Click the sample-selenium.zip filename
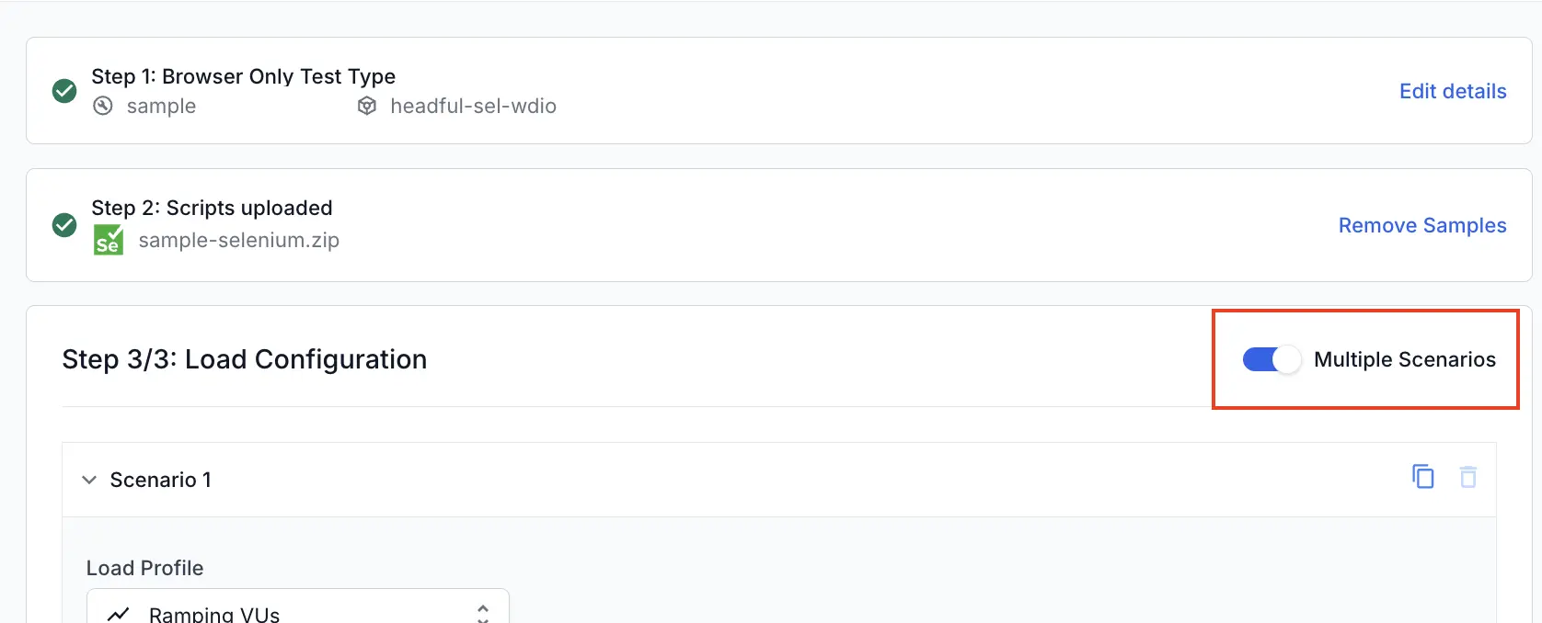 click(x=238, y=240)
